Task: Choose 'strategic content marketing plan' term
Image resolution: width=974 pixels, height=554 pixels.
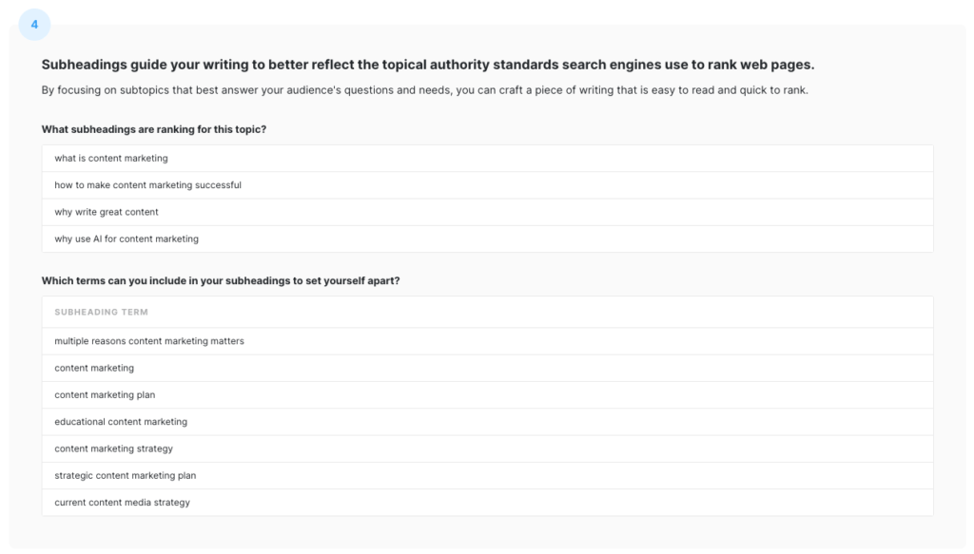Action: (x=488, y=476)
